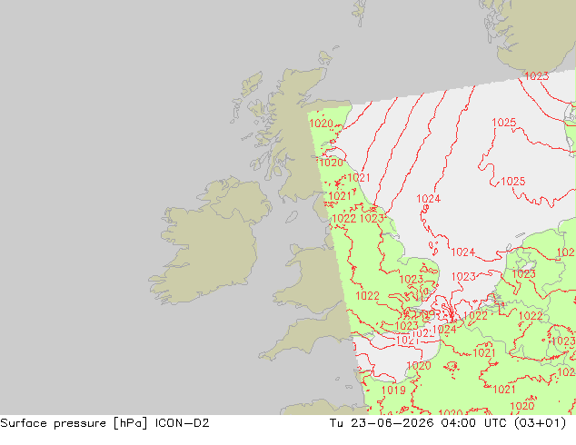This screenshot has width=576, height=445.
Task: Click the '1023' label over Norway
Action: click(x=537, y=76)
